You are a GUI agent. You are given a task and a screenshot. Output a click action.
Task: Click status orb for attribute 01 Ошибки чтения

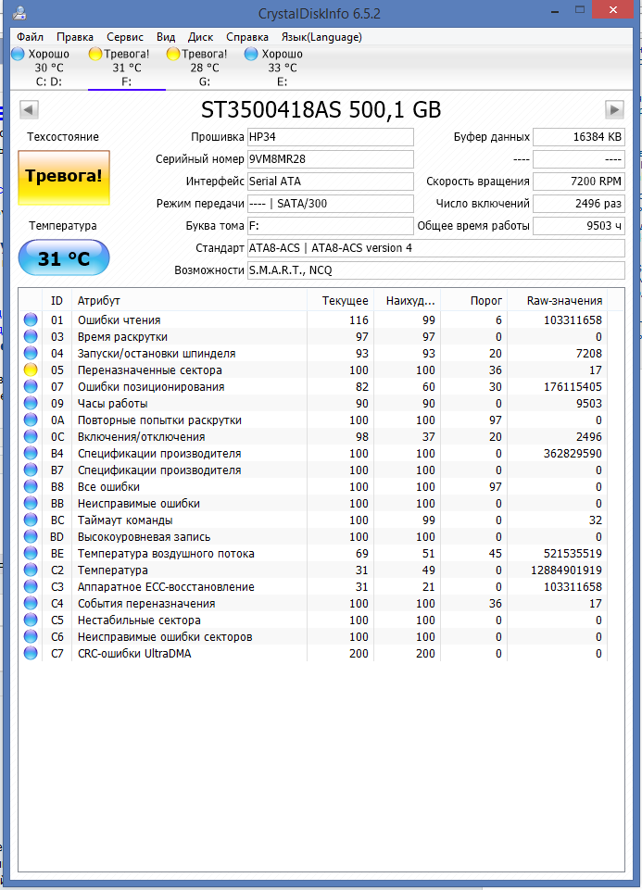click(31, 320)
